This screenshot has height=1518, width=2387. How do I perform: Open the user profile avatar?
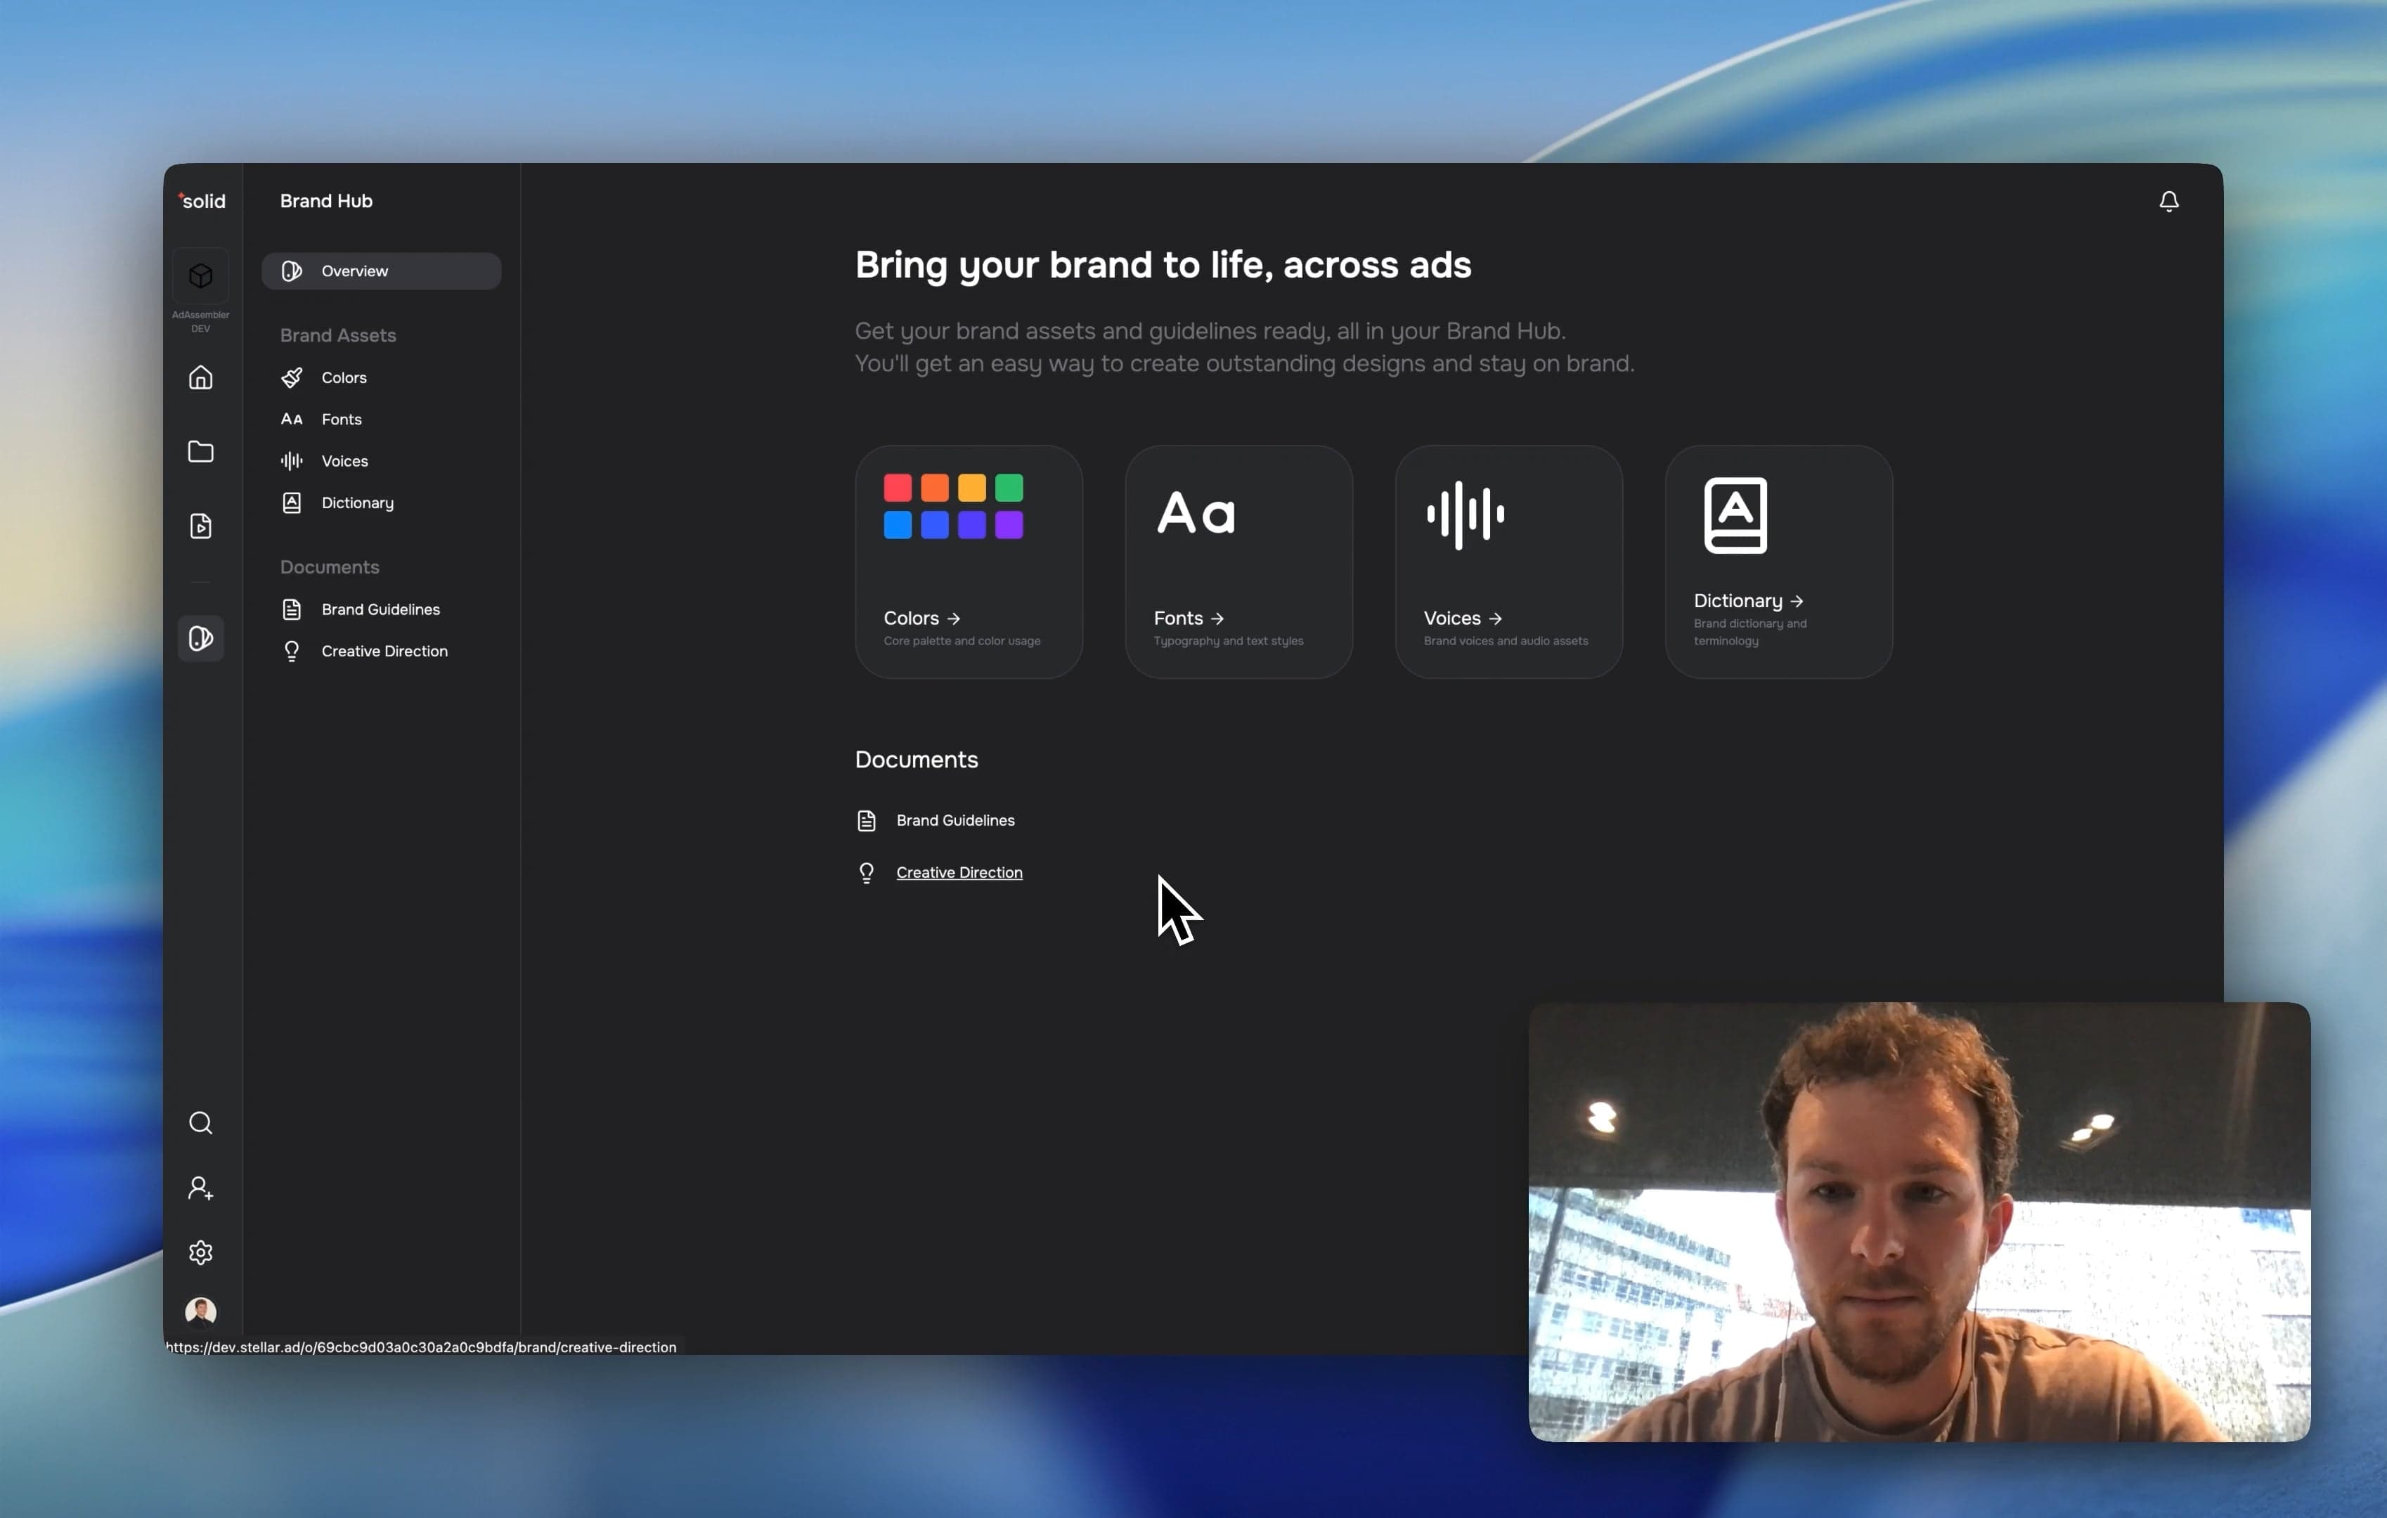(x=201, y=1311)
